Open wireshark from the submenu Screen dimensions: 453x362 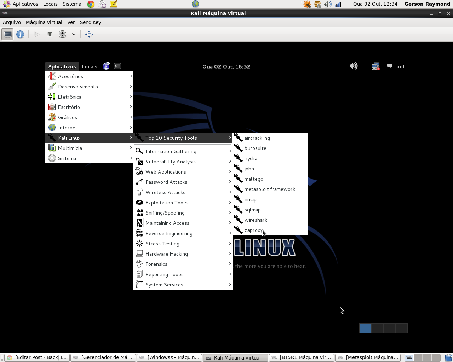tap(270, 220)
